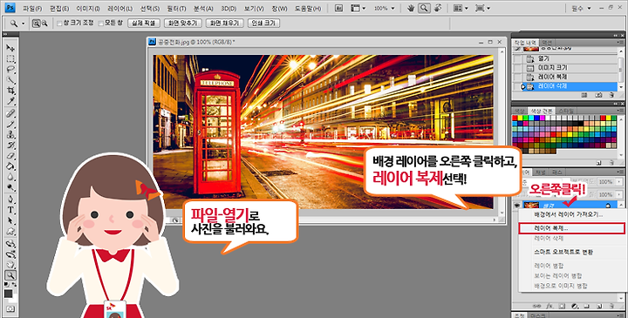Click the 화면 맞추기 button

(x=183, y=24)
